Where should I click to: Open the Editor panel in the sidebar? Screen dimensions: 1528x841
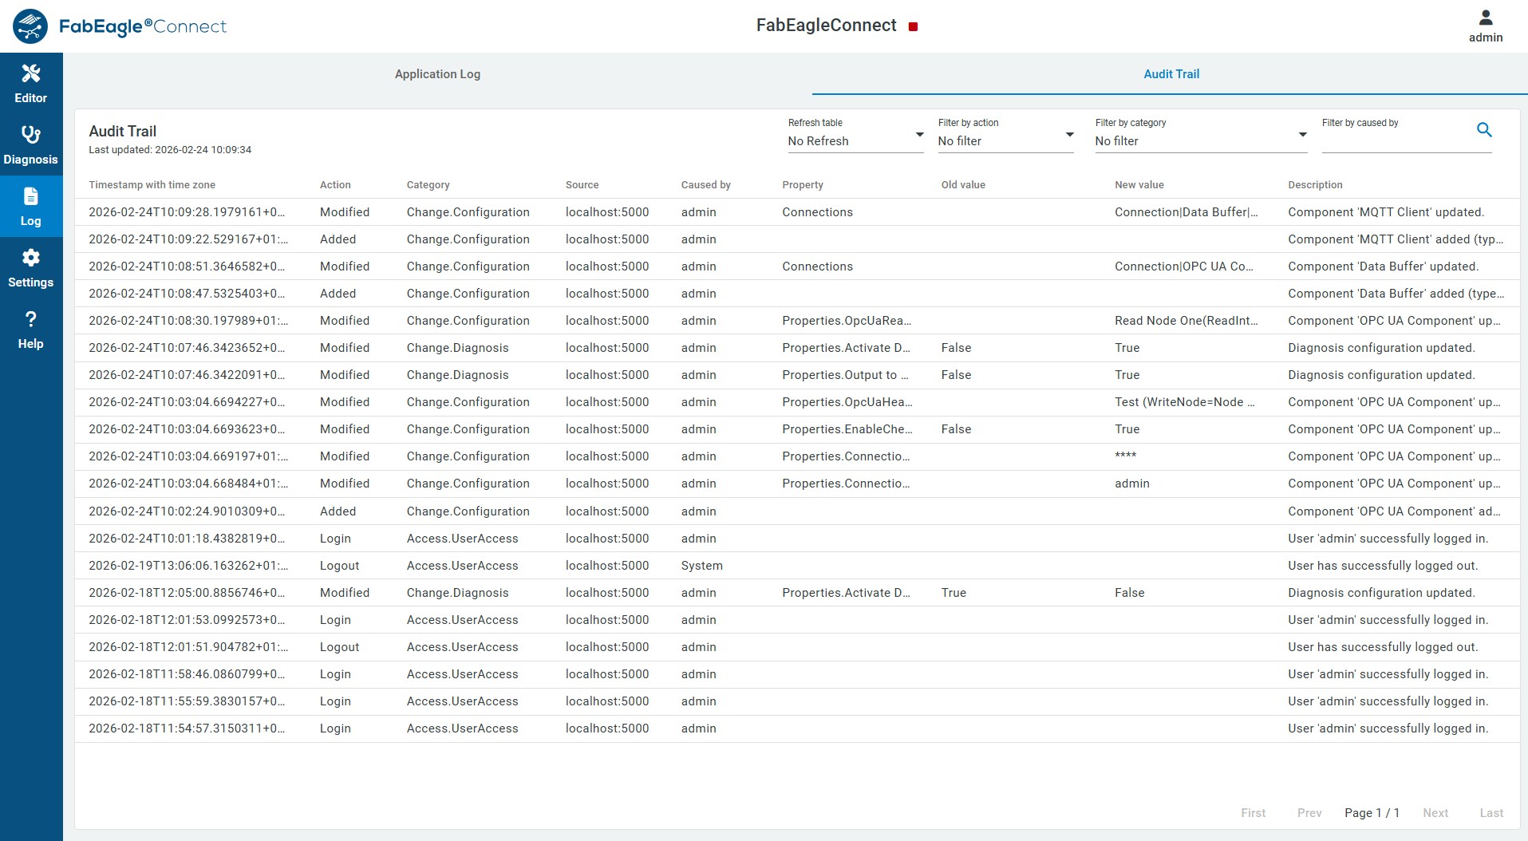click(x=30, y=82)
